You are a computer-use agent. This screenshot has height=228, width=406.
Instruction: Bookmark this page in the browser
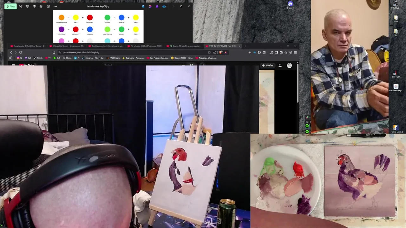(x=54, y=53)
